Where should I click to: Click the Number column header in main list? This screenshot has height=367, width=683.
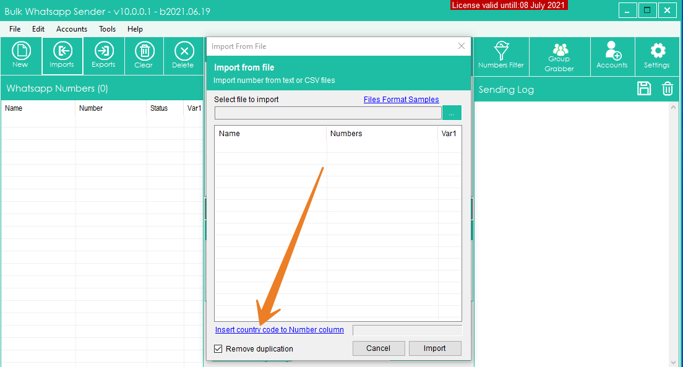pos(111,108)
